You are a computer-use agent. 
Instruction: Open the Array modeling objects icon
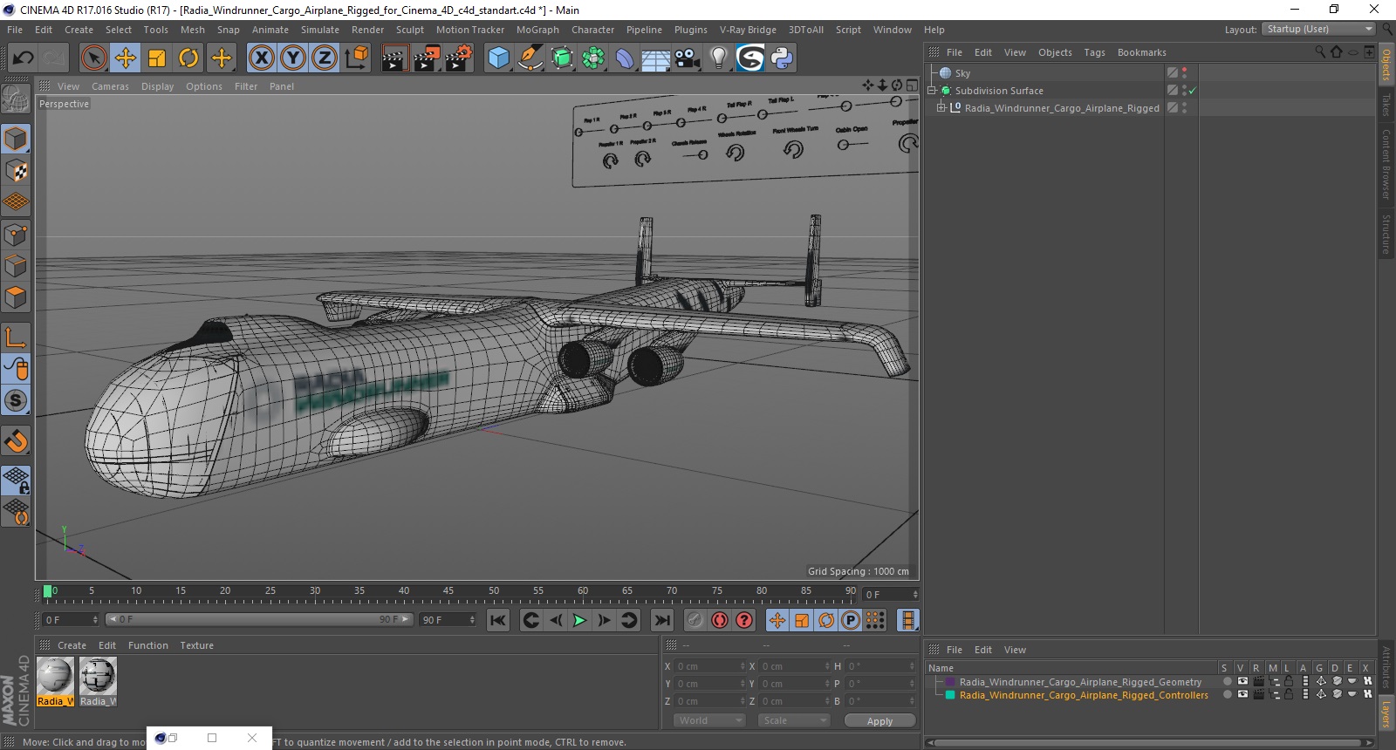click(x=593, y=58)
